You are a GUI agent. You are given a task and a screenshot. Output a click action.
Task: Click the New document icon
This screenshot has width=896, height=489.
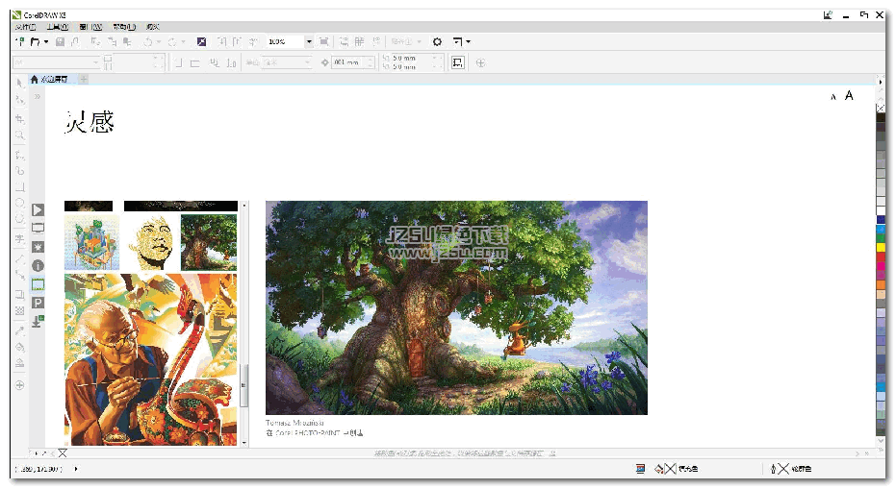tap(20, 41)
